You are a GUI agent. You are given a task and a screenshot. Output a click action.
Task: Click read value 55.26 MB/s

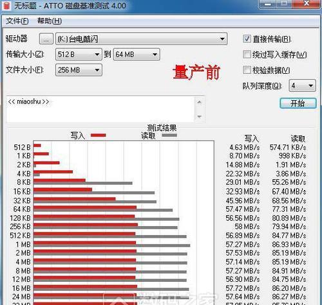[289, 182]
